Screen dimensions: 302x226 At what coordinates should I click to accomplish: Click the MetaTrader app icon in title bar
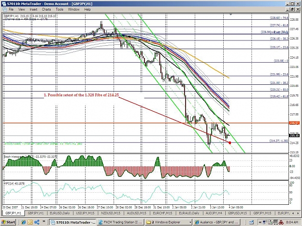coord(4,4)
